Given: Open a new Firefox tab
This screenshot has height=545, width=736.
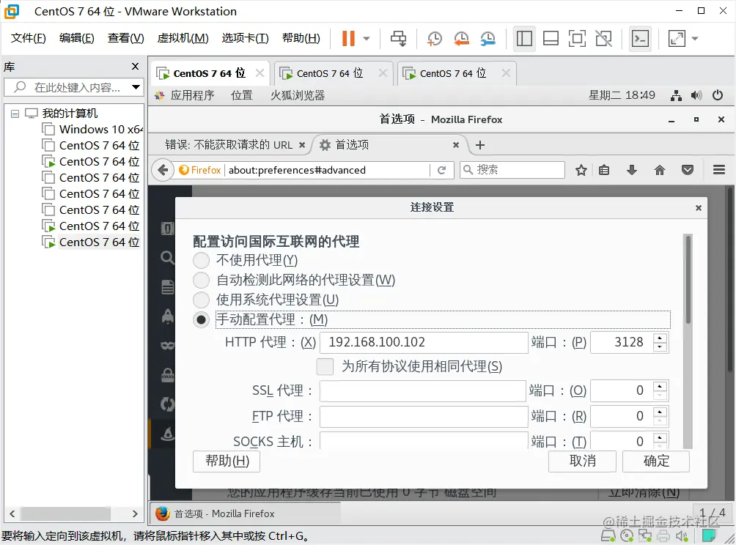Looking at the screenshot, I should tap(479, 145).
